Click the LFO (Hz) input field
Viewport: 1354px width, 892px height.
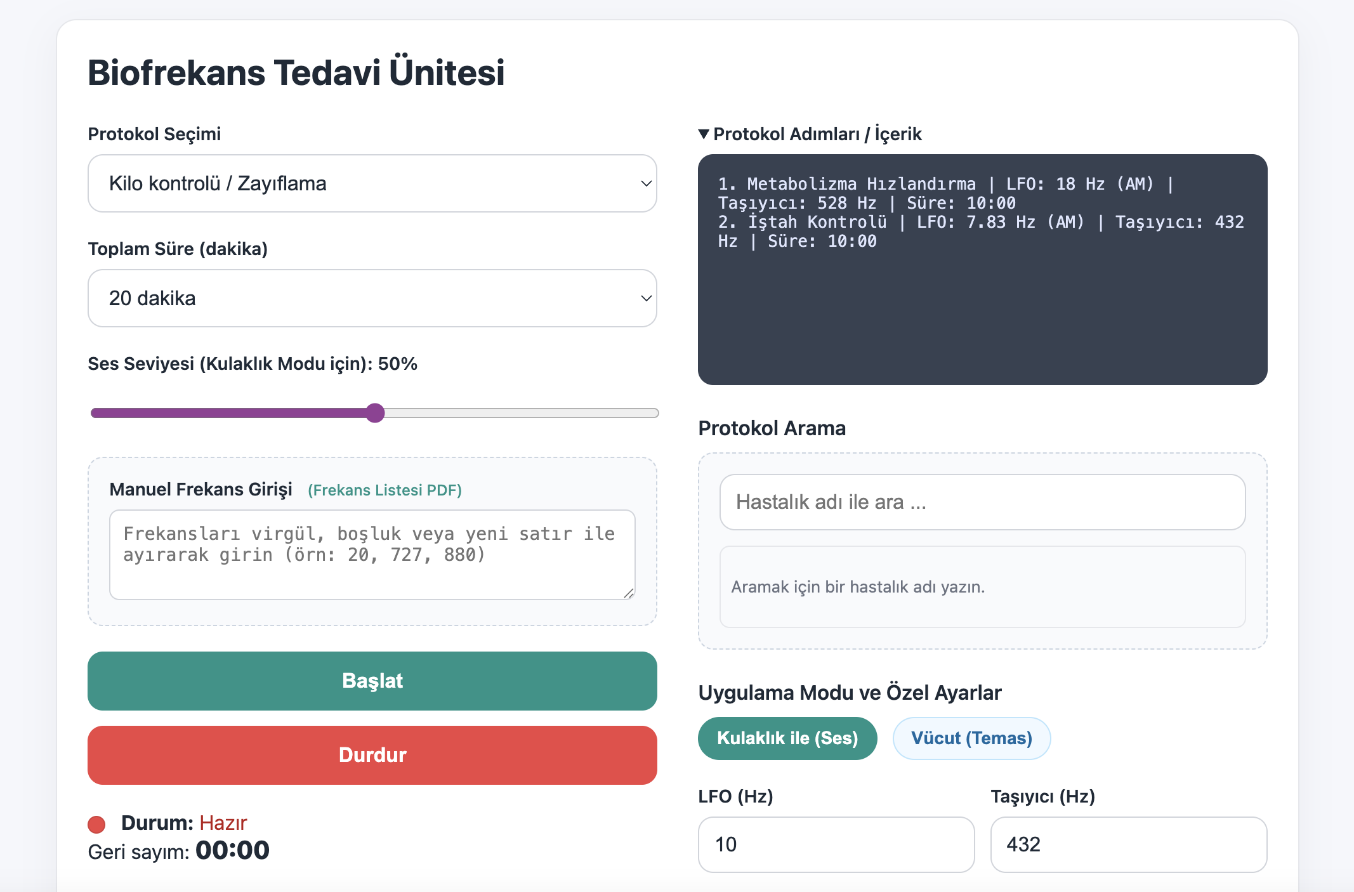coord(836,844)
